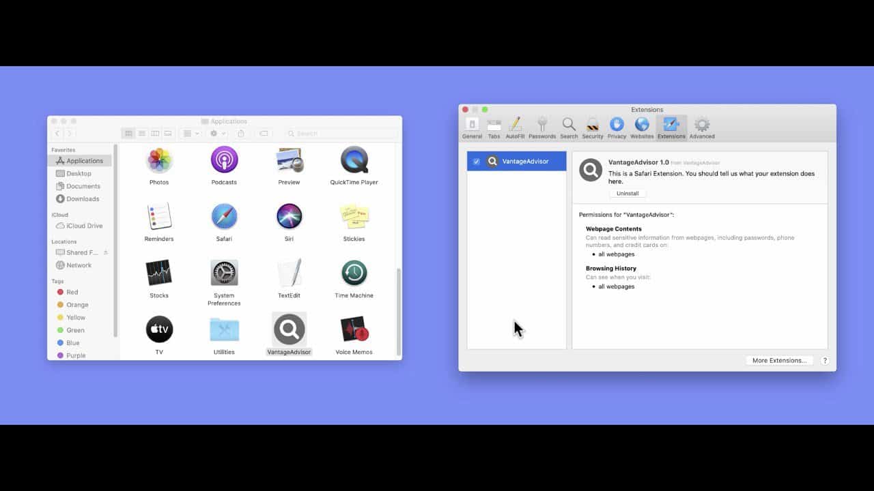Click the help question mark button
874x491 pixels.
(825, 361)
